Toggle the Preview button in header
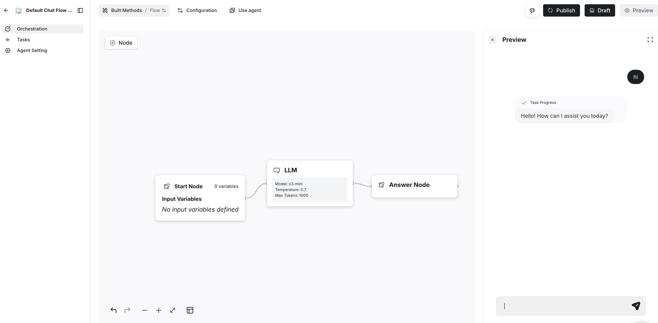The height and width of the screenshot is (323, 658). [639, 11]
